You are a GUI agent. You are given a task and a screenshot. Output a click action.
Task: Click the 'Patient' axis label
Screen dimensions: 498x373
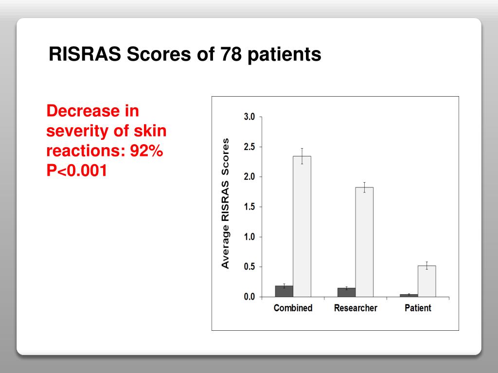(x=418, y=308)
